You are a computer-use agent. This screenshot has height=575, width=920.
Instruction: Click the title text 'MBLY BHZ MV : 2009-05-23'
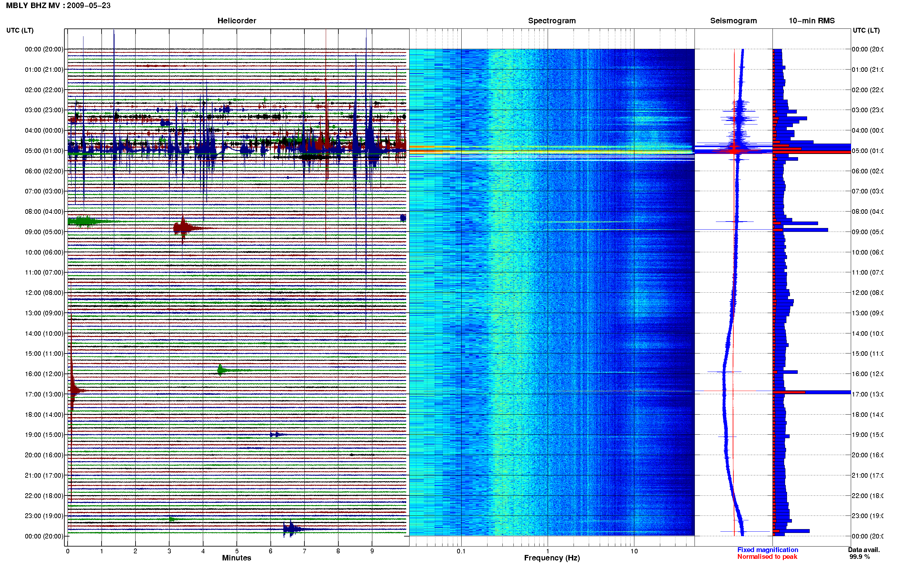click(58, 6)
